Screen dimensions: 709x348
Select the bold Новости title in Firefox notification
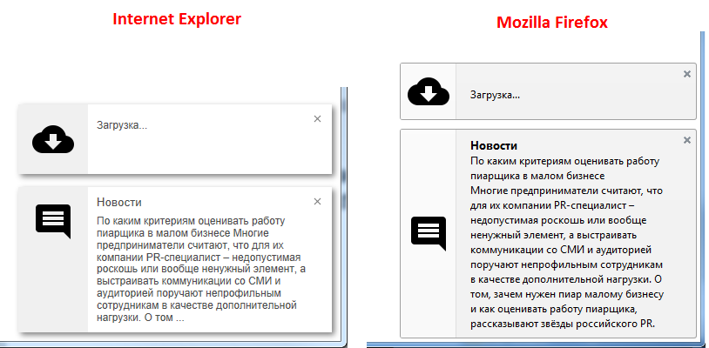pos(494,145)
